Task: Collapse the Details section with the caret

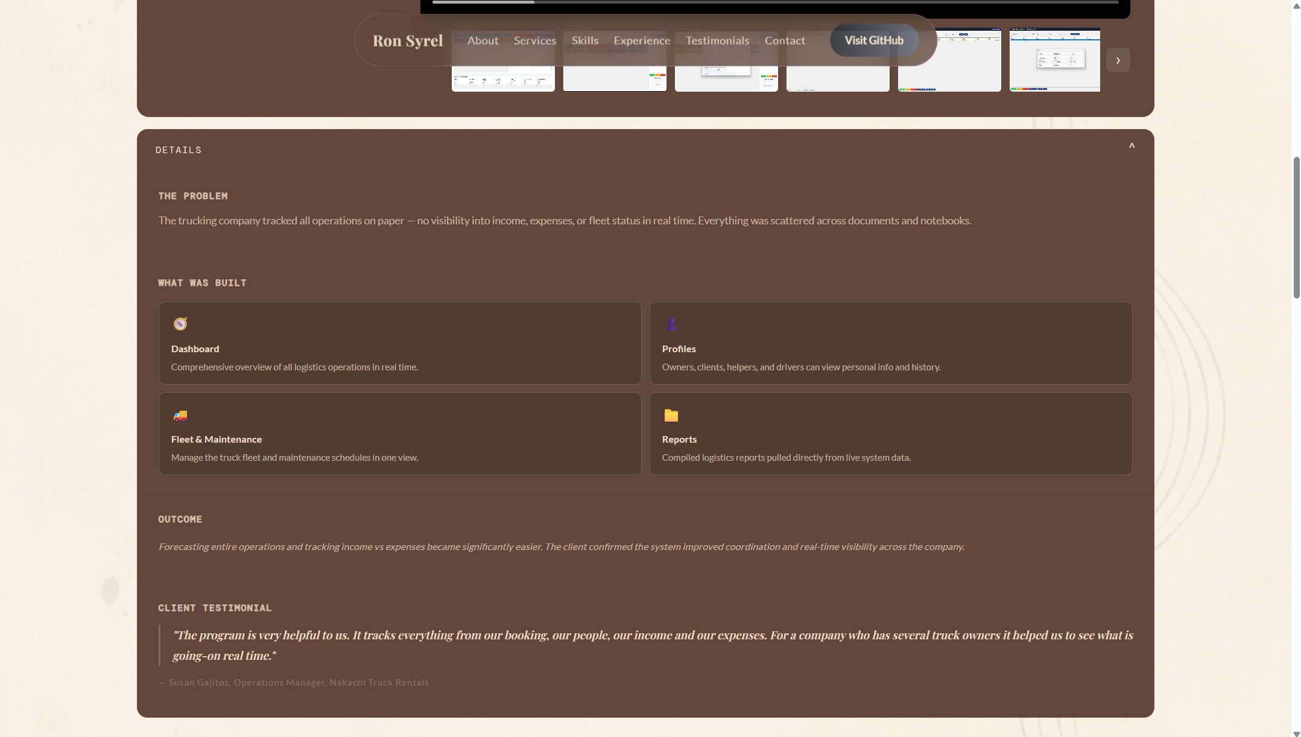Action: (1132, 147)
